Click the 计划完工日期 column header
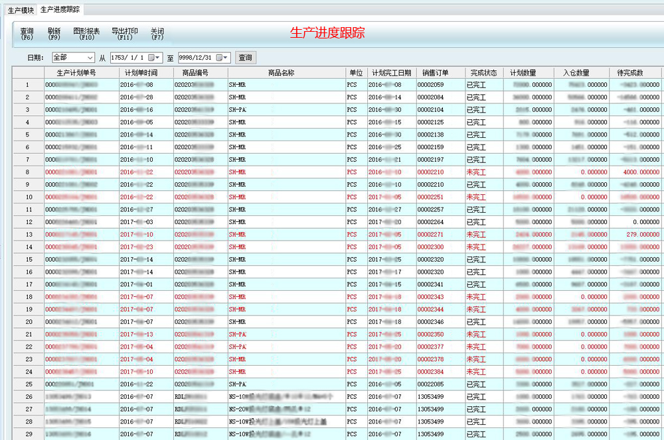The height and width of the screenshot is (440, 664). [x=392, y=73]
